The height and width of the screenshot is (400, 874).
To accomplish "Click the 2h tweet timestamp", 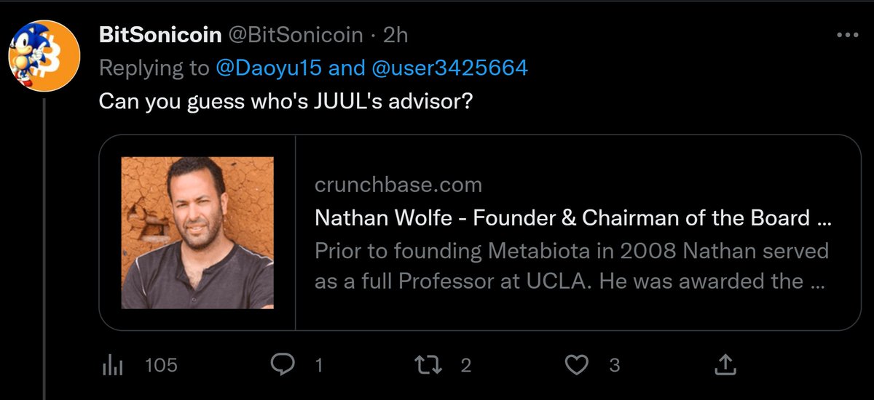I will 395,36.
